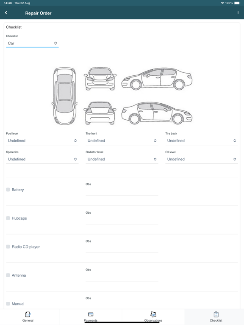Open the Checklist type dropdown showing Car
244x325 pixels.
(32, 43)
